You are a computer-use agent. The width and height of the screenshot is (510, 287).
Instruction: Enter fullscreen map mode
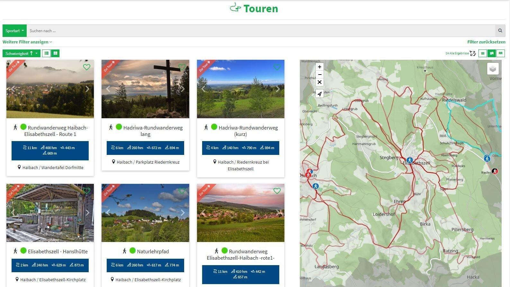click(319, 82)
